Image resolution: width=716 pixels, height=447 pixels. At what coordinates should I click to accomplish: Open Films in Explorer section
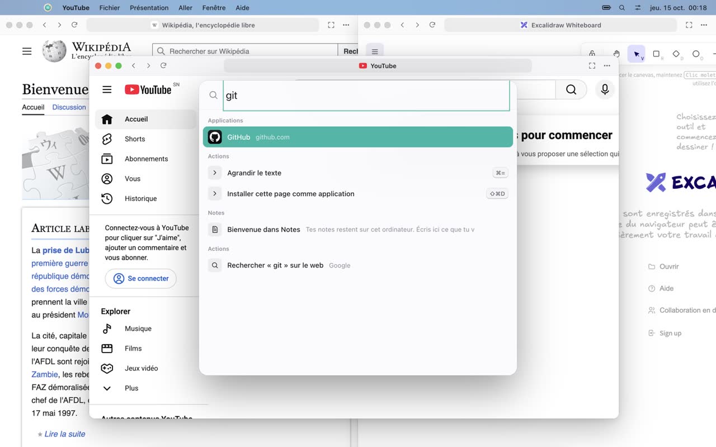click(145, 348)
